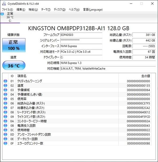Select the C: drive tab with 36 °C

[x=10, y=17]
